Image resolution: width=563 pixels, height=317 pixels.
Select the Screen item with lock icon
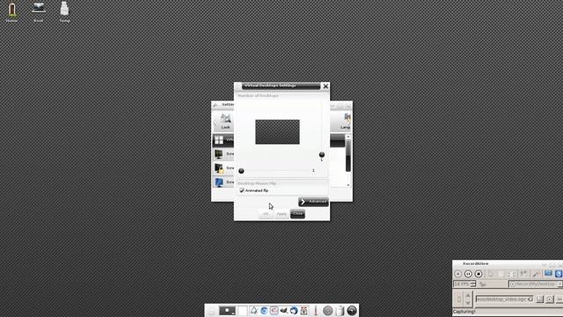pyautogui.click(x=223, y=168)
